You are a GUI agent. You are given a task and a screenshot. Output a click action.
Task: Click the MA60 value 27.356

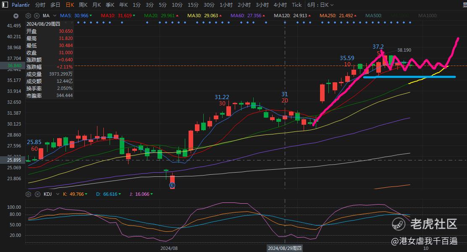coord(254,16)
